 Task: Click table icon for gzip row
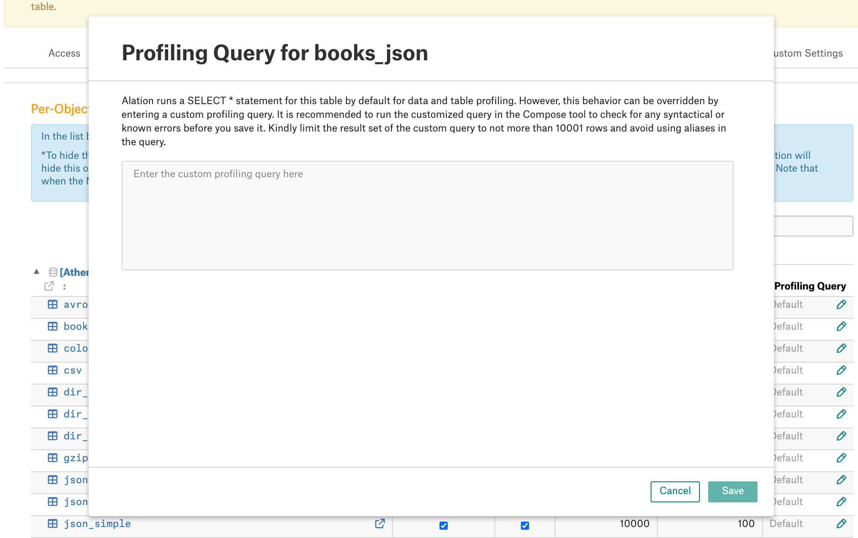(x=53, y=458)
